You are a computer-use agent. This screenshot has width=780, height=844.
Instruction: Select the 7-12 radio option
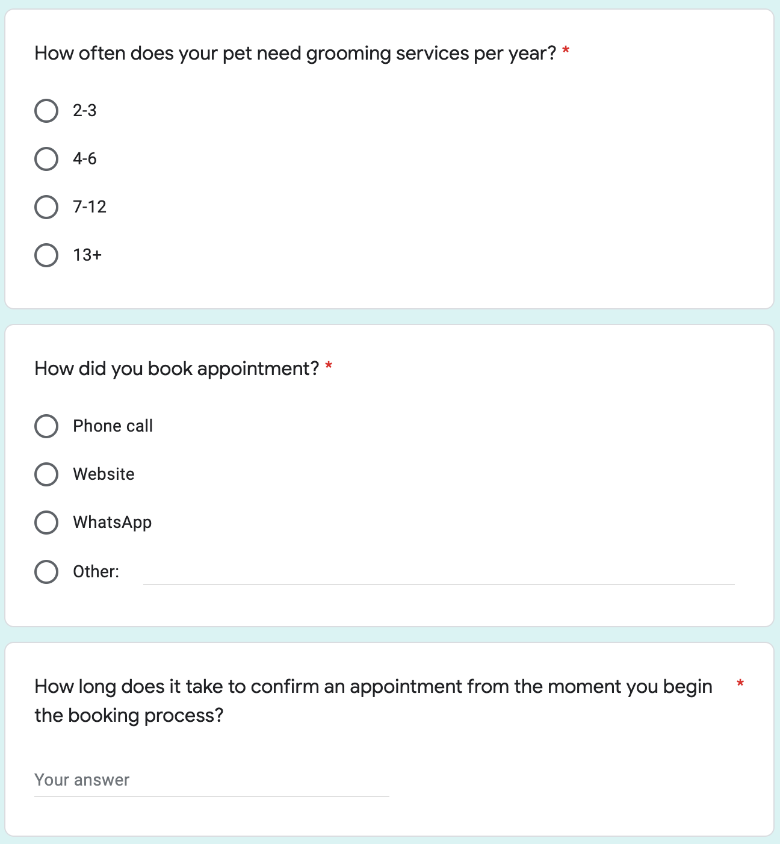(x=46, y=207)
